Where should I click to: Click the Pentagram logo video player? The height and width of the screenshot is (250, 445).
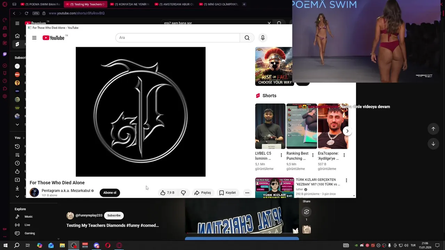tap(140, 112)
